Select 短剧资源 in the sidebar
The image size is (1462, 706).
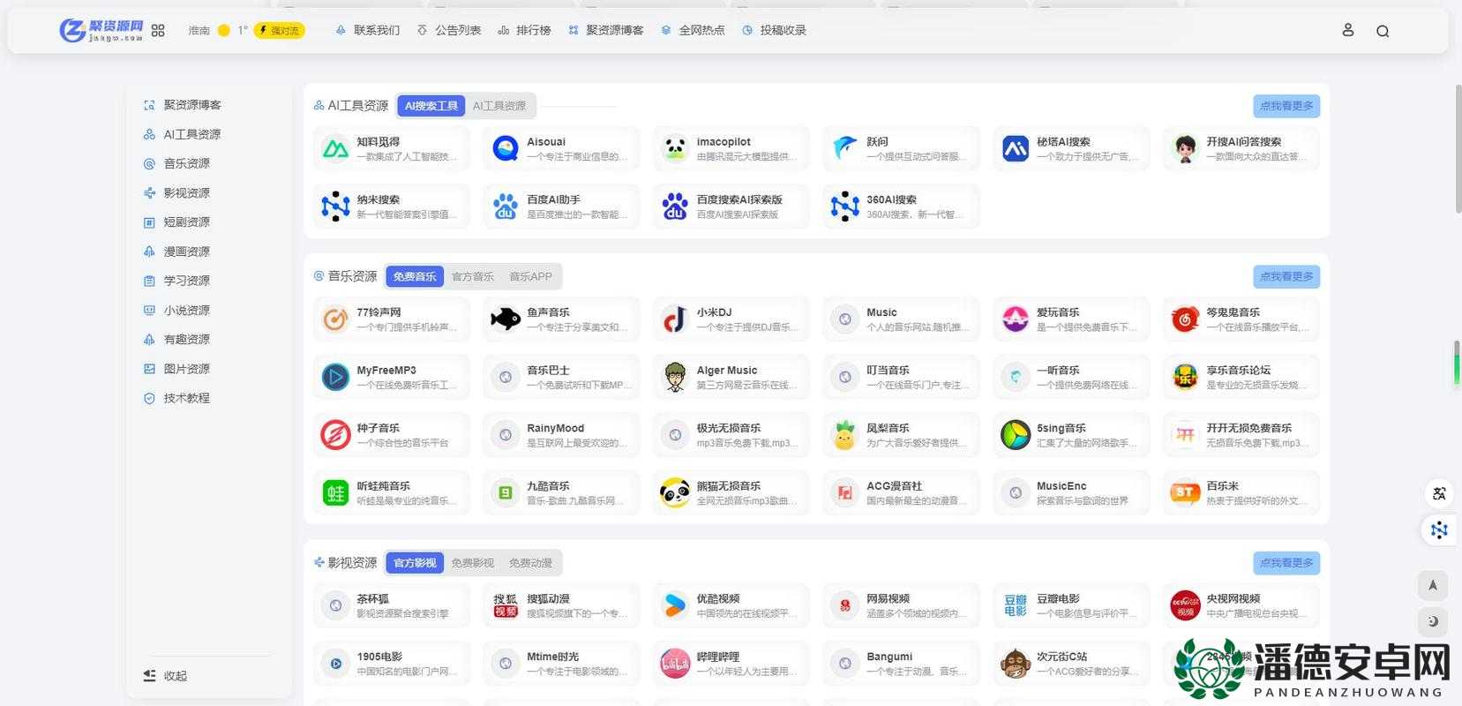(x=177, y=222)
